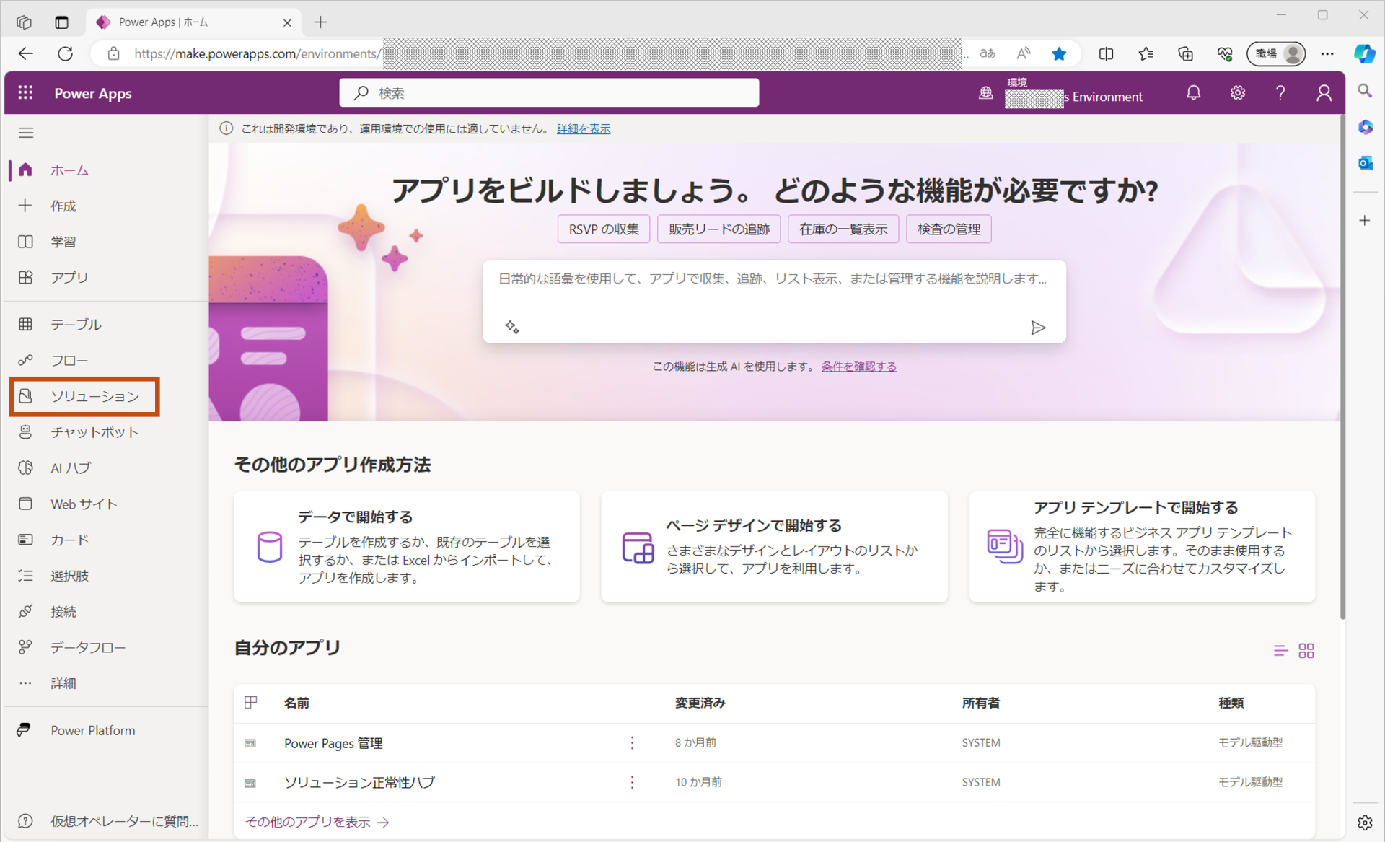Ask the 仮想オペレーター help item
This screenshot has width=1385, height=842.
(x=108, y=821)
